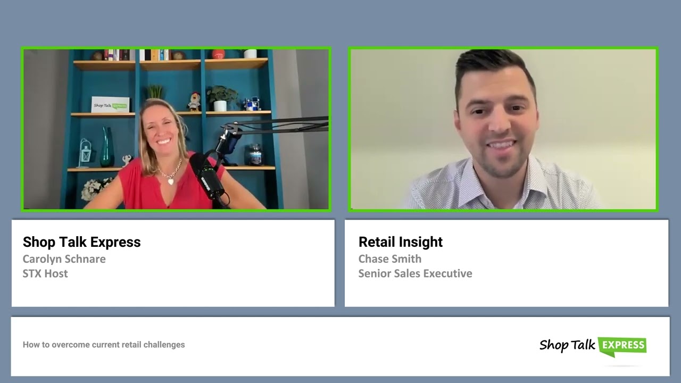Click the Carolyn Schnare video feed
The height and width of the screenshot is (383, 681).
pos(176,129)
